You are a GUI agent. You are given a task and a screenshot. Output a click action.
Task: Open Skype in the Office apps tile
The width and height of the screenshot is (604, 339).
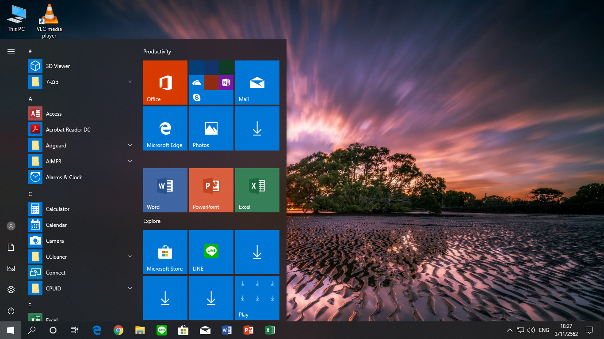click(x=197, y=98)
